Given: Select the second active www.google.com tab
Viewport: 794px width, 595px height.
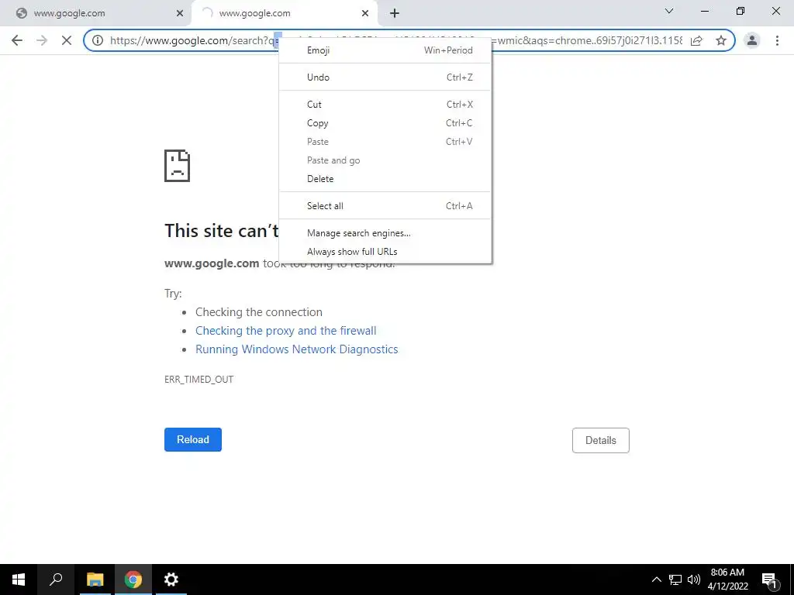Looking at the screenshot, I should pyautogui.click(x=284, y=13).
